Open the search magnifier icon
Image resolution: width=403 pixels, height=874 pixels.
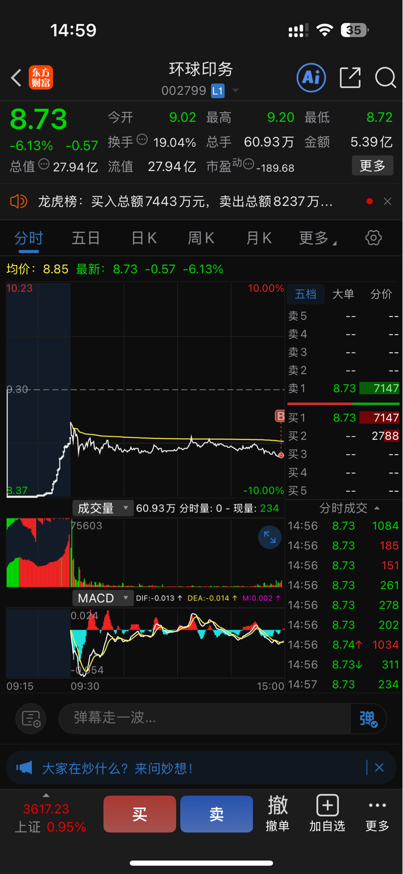point(385,78)
